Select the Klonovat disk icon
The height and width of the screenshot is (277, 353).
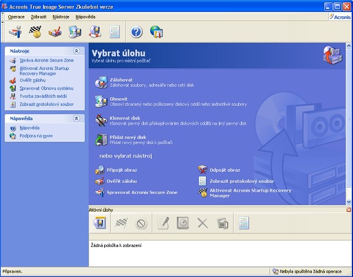[x=100, y=121]
